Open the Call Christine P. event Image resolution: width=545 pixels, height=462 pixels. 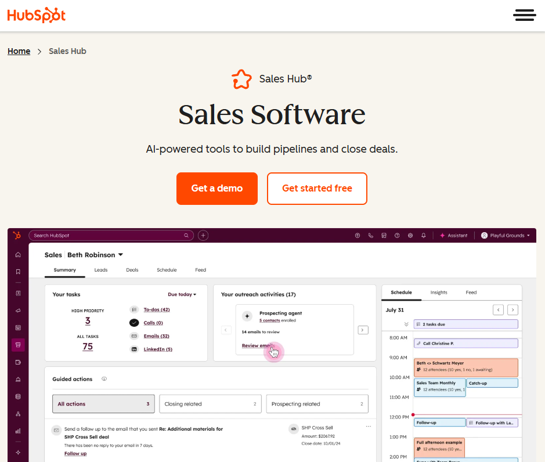[465, 344]
